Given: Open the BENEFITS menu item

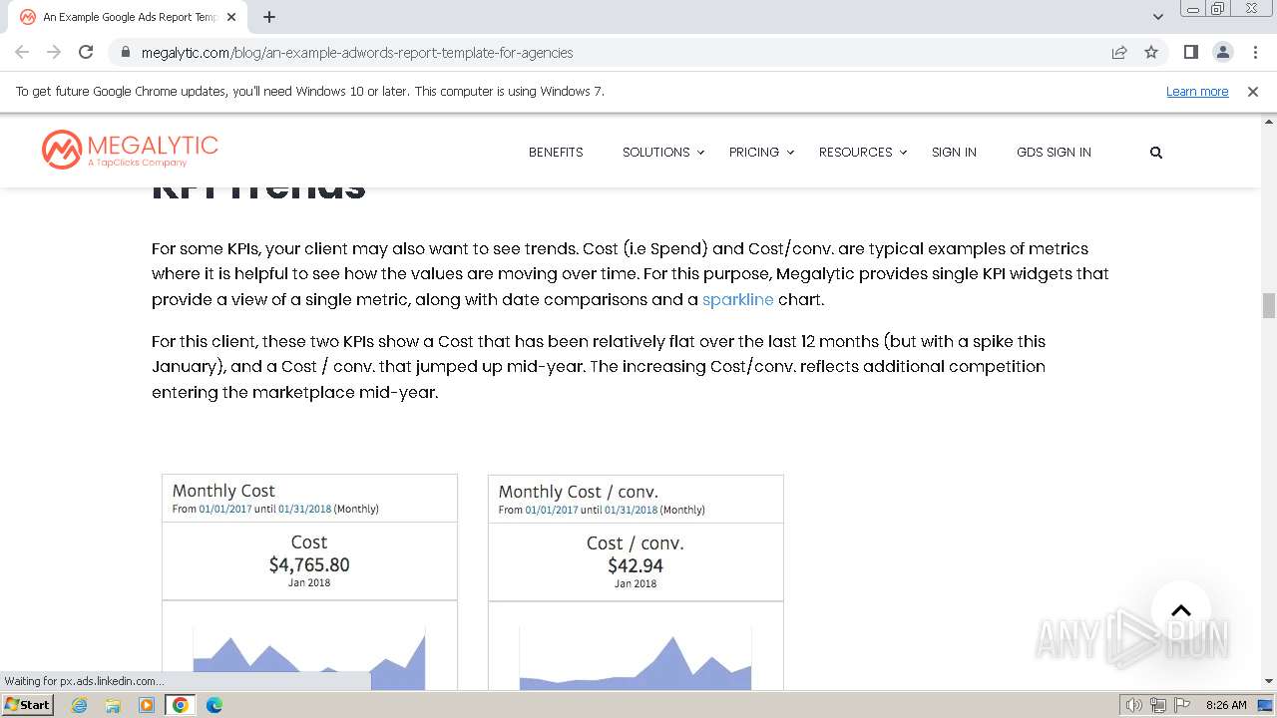Looking at the screenshot, I should [556, 153].
